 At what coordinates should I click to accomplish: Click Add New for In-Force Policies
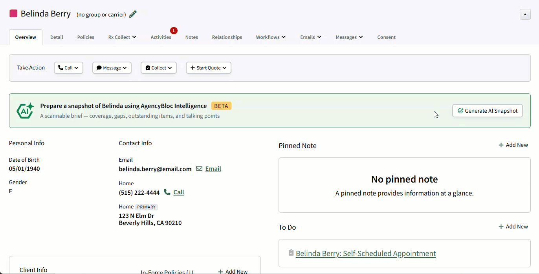point(233,272)
